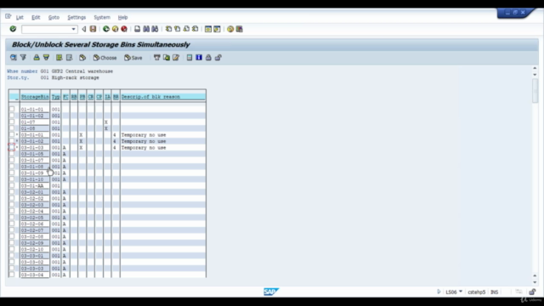The width and height of the screenshot is (544, 306).
Task: Click into the command input field
Action: [46, 29]
